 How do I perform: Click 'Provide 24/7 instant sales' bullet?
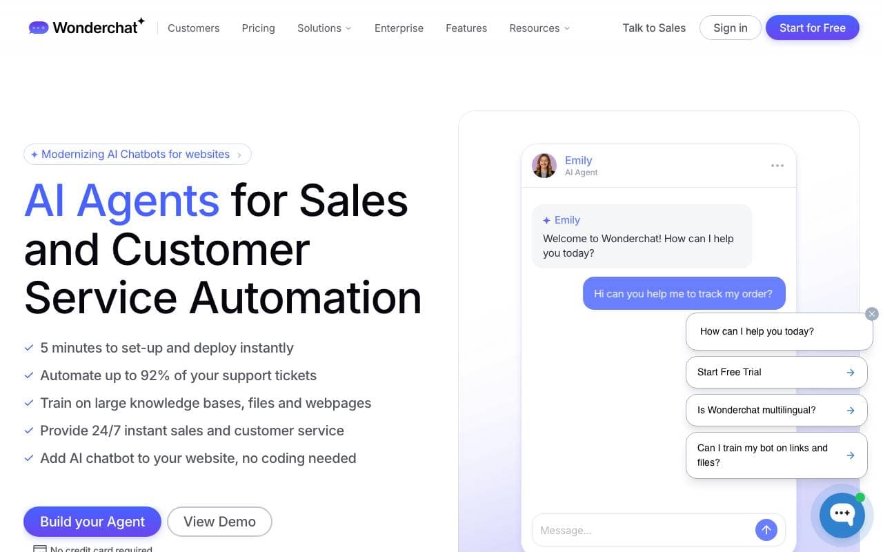point(192,431)
